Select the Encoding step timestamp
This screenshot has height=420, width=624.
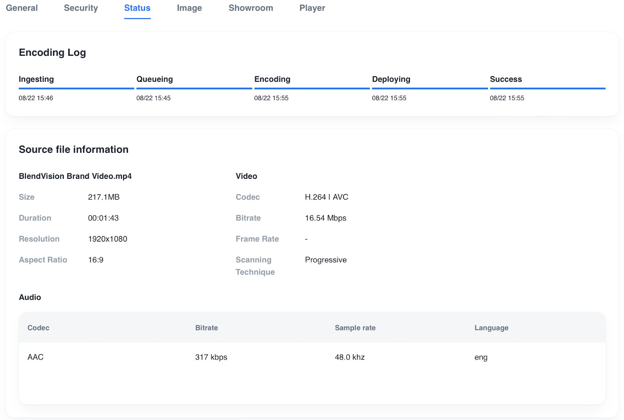[272, 98]
